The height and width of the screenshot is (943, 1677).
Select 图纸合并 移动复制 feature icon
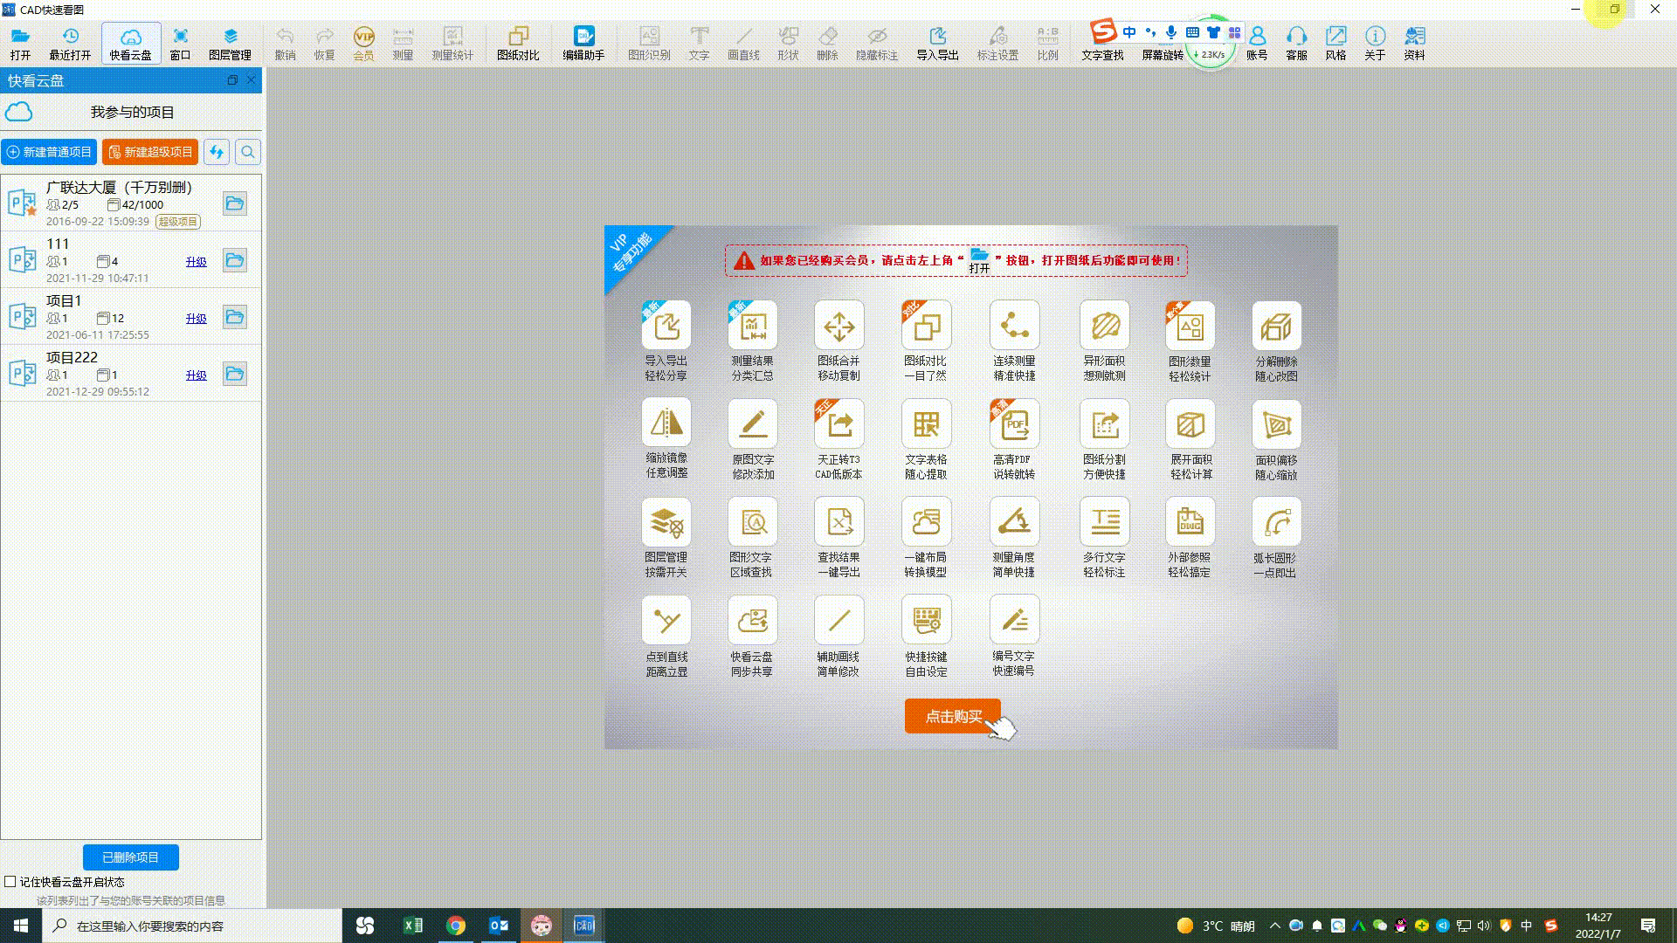838,326
